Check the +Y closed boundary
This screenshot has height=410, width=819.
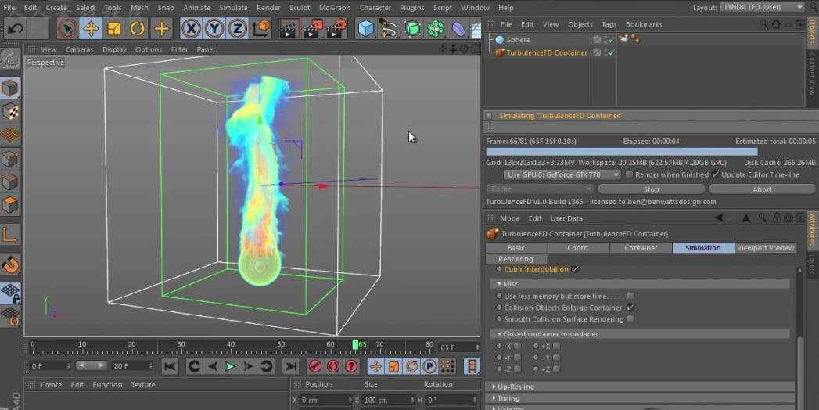[x=557, y=358]
